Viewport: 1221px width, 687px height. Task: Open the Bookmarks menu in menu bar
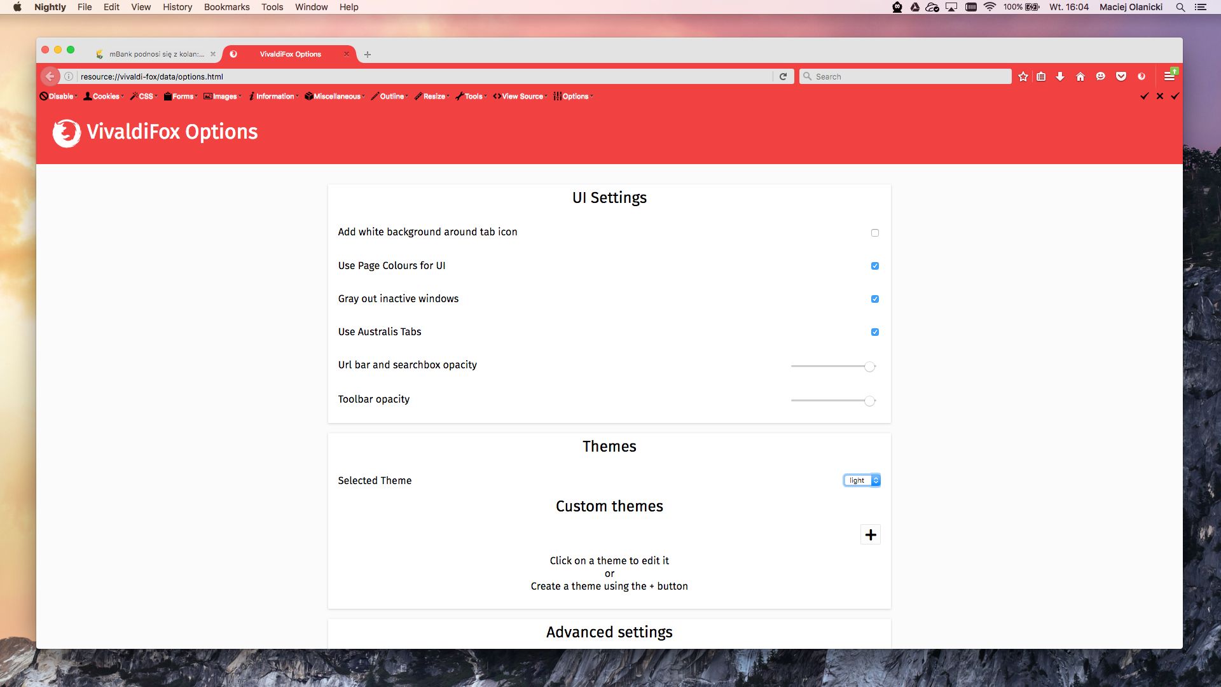tap(226, 7)
